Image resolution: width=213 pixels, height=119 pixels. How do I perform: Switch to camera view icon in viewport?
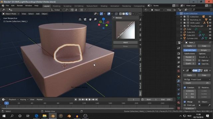pyautogui.click(x=85, y=20)
